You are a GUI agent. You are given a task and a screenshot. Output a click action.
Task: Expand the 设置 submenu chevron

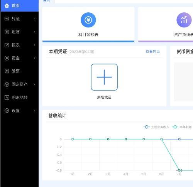pyautogui.click(x=34, y=111)
